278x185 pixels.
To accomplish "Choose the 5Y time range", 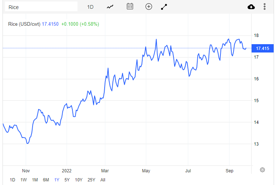I will pyautogui.click(x=67, y=180).
